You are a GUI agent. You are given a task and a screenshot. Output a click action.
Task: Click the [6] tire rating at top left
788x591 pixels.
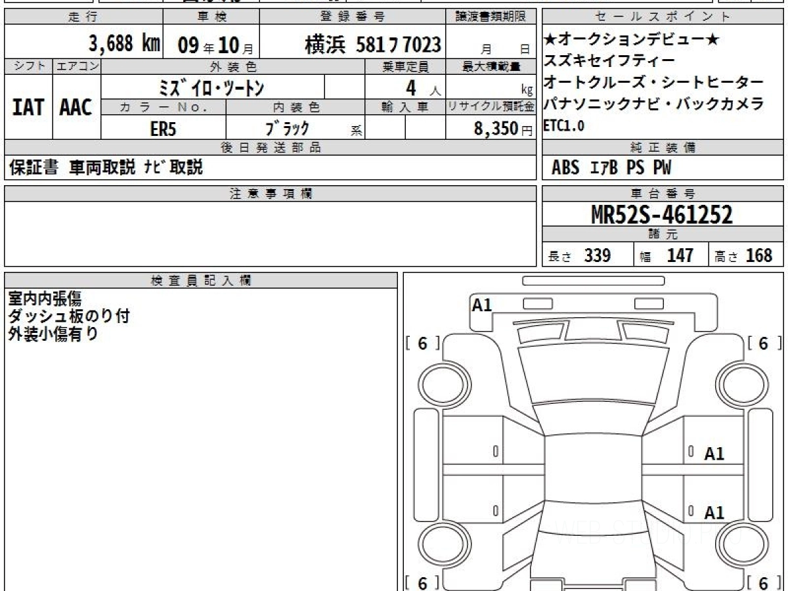click(422, 343)
